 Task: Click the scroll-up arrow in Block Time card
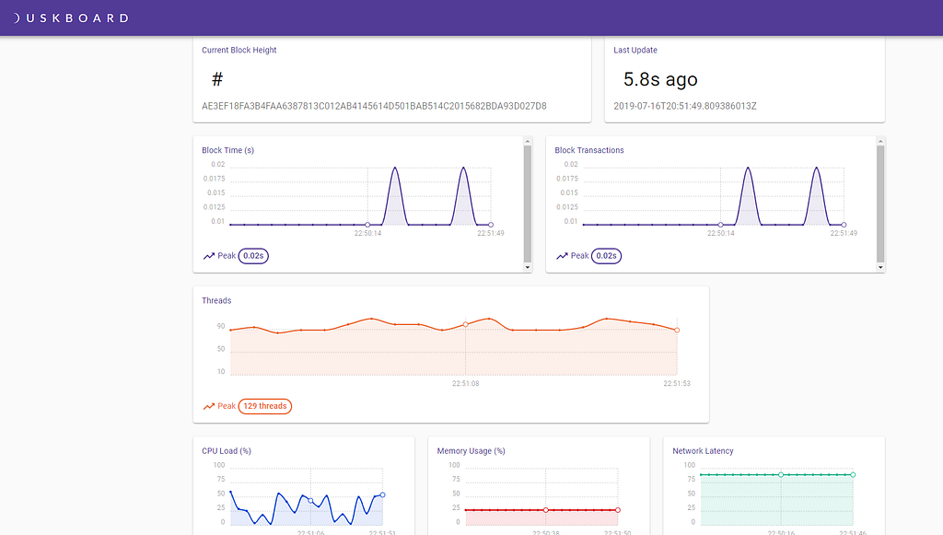pyautogui.click(x=528, y=142)
